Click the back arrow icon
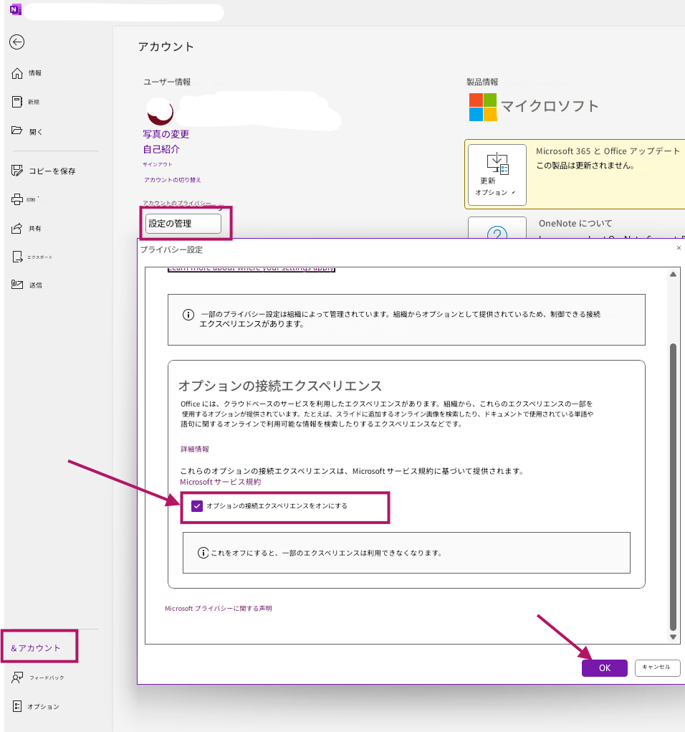 (16, 42)
